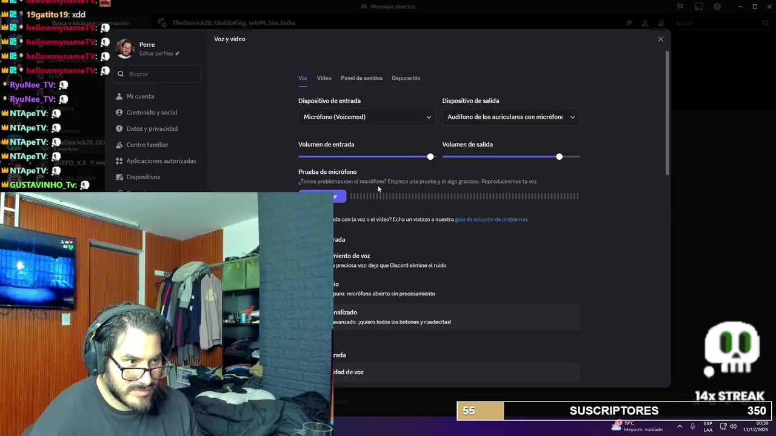Click the taskbar volume speaker icon

(x=733, y=426)
